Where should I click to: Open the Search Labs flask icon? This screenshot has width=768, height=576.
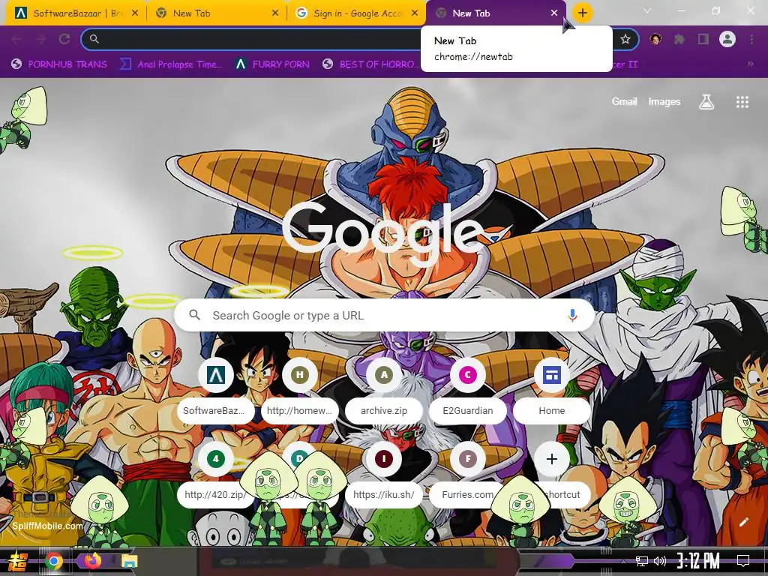click(x=706, y=102)
